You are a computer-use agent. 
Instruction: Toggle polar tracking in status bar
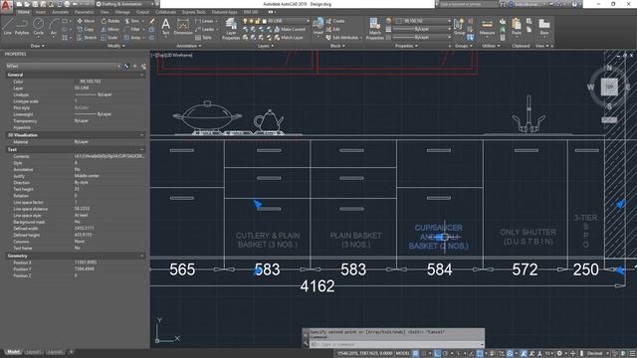pyautogui.click(x=445, y=354)
